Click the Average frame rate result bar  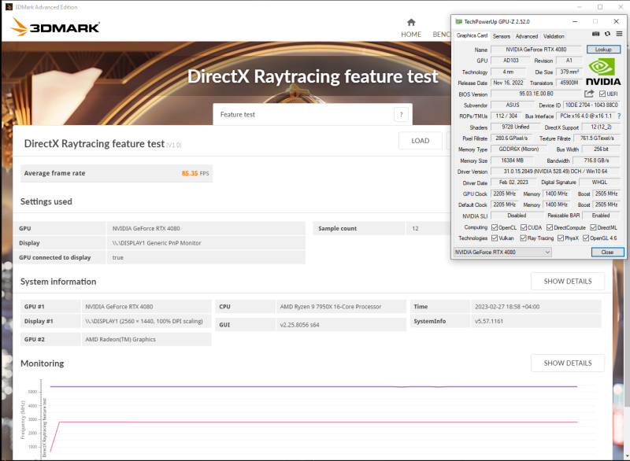tap(117, 173)
